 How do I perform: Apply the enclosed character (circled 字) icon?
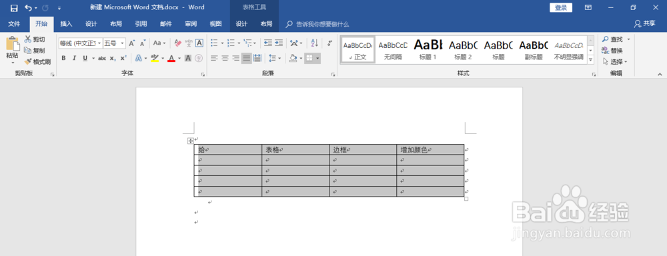(199, 58)
